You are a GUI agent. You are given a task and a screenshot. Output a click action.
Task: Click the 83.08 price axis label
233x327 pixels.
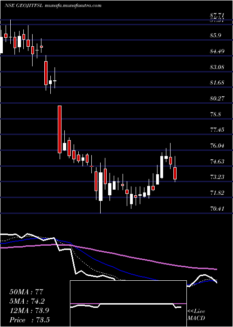217,67
